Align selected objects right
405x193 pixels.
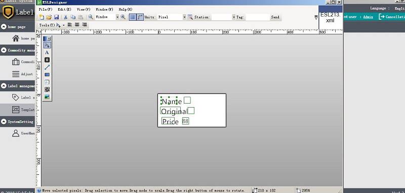click(84, 25)
